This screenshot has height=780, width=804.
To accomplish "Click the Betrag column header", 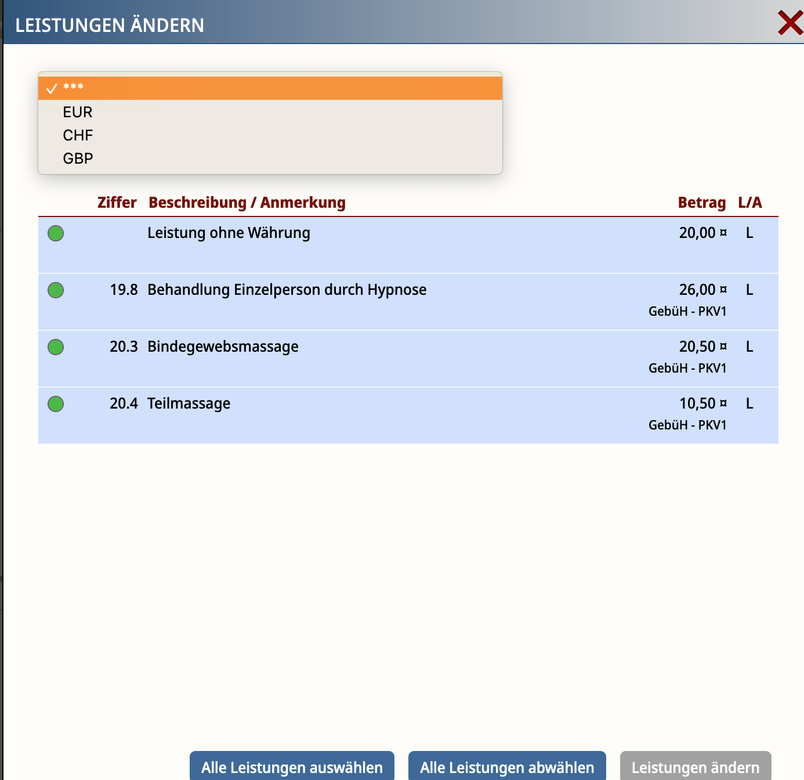I will pos(701,203).
